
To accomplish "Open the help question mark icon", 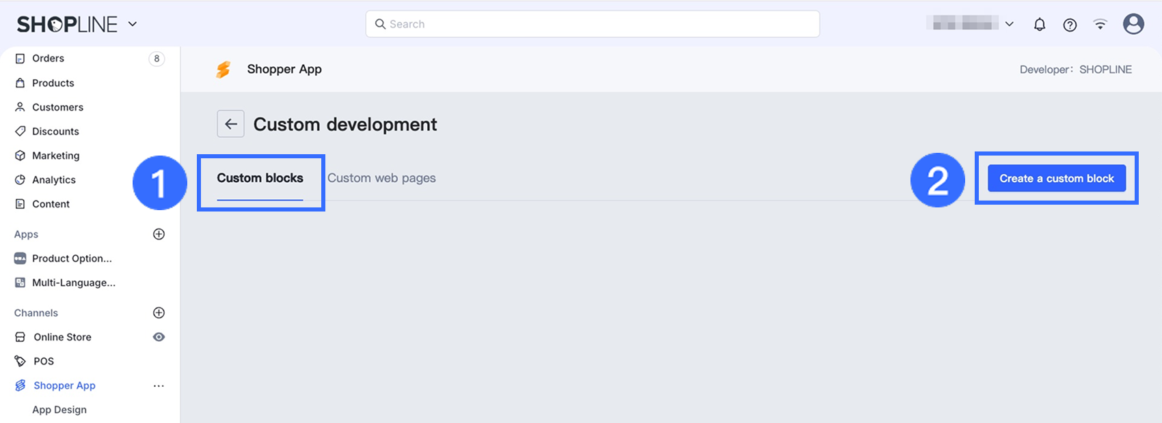I will click(1070, 25).
